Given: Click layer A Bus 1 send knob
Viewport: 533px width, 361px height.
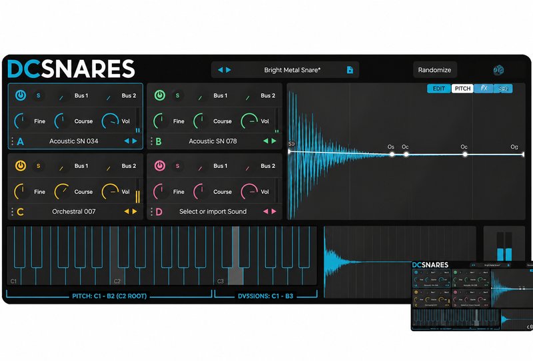Looking at the screenshot, I should (61, 97).
